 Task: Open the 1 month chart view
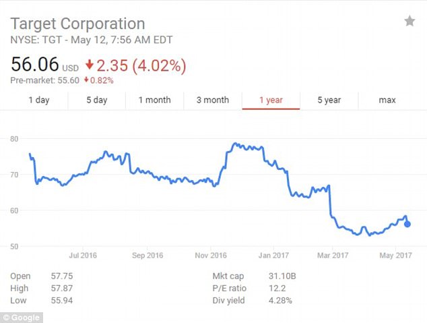pos(154,100)
